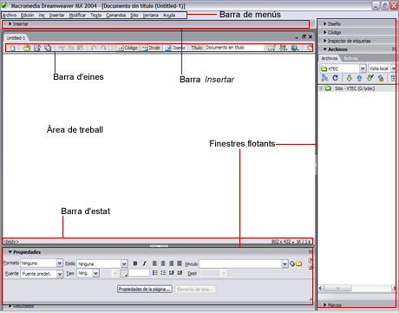Open the Edición menu
The width and height of the screenshot is (399, 313).
pos(27,15)
